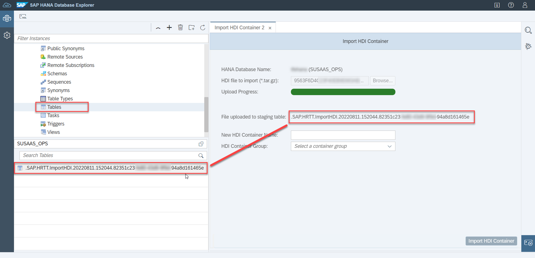Viewport: 535px width, 258px height.
Task: Click the Filter Instances field
Action: pyautogui.click(x=111, y=38)
